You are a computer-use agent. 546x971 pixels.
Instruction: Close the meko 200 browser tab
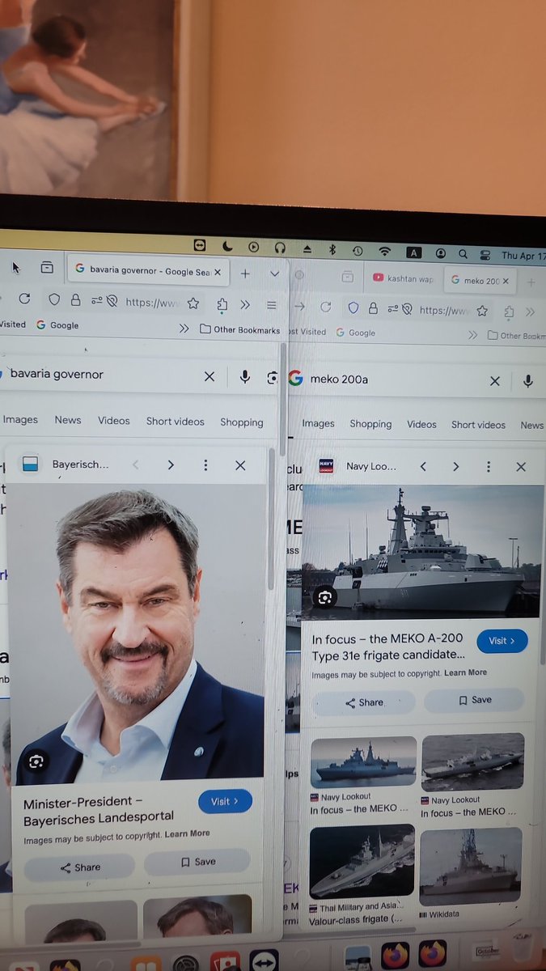(x=506, y=282)
